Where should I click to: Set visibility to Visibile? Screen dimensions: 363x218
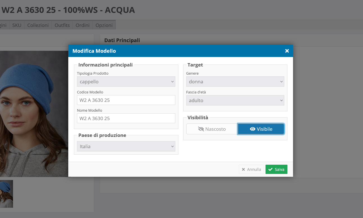click(261, 129)
